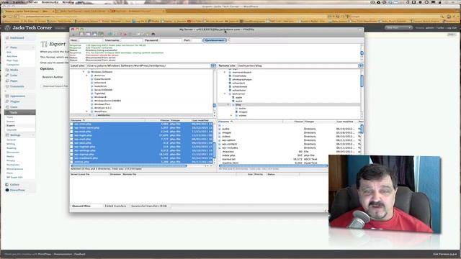
Task: Click Jacks Tech Corner site title
Action: pos(32,28)
